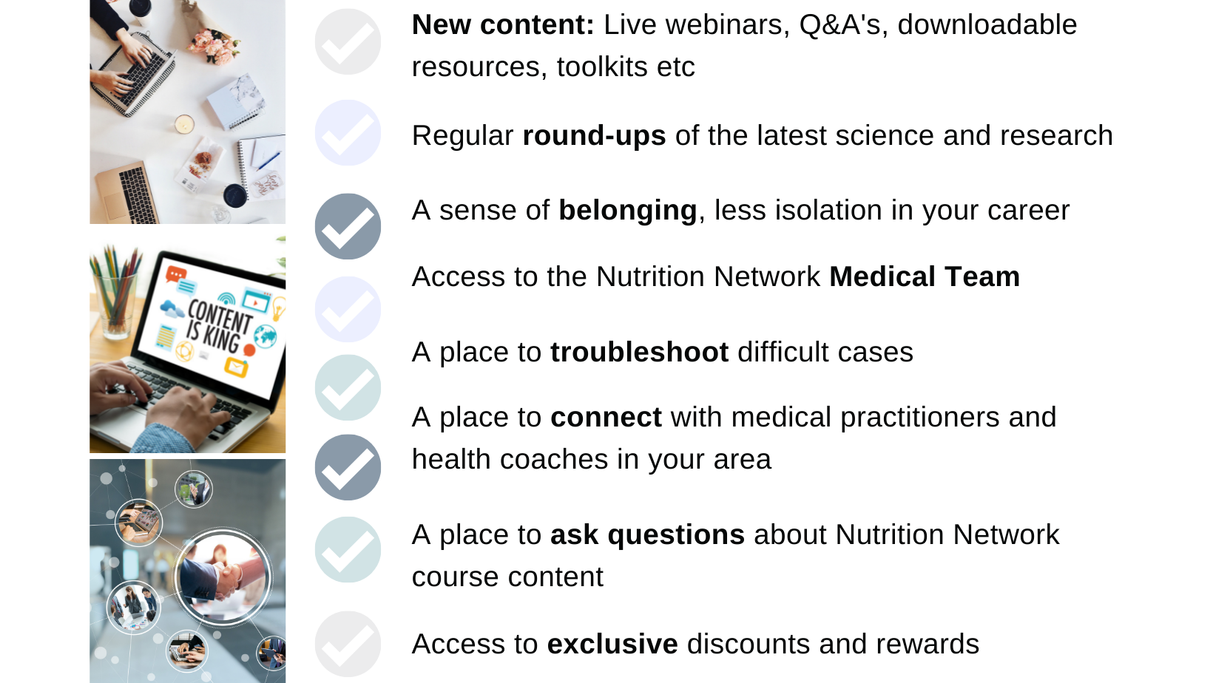Viewport: 1213px width, 683px height.
Task: Click the large handshake circle in network image
Action: 223,578
